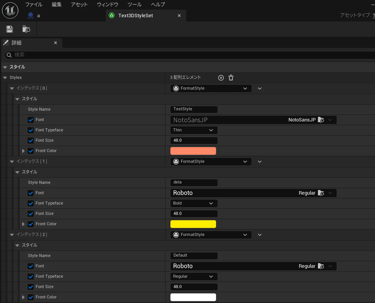Click the level icon on tab 'a'
Screen dimensions: 375x303
[31, 16]
